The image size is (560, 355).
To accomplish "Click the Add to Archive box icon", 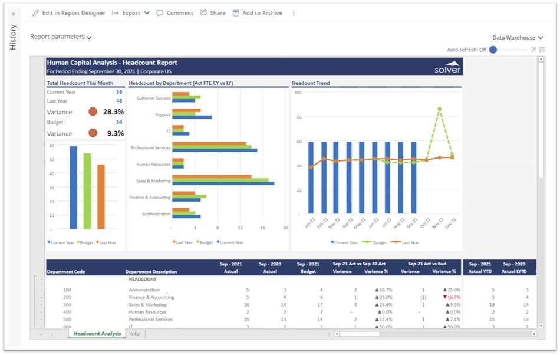I will [236, 13].
